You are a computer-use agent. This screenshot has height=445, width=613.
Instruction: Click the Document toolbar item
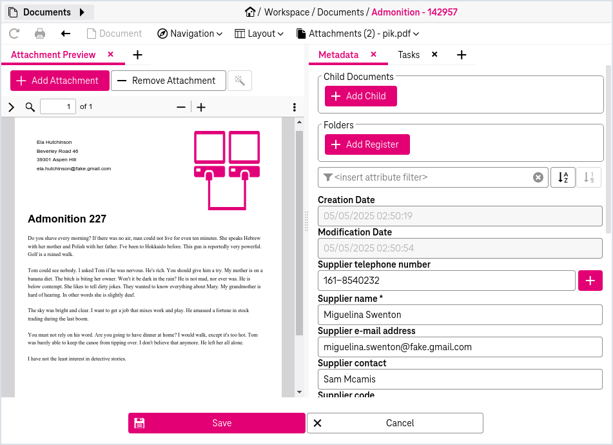coord(114,34)
